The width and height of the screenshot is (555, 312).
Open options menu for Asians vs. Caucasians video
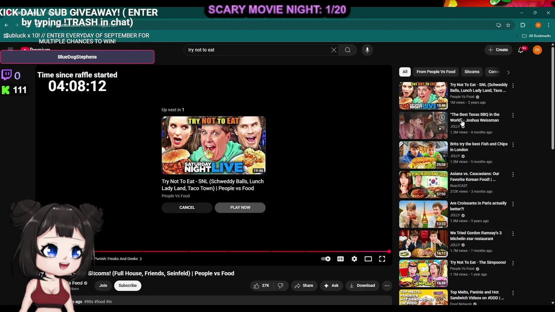click(x=513, y=175)
